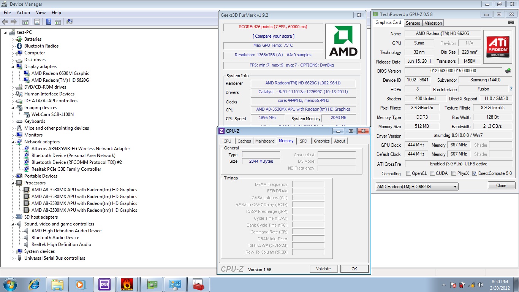The height and width of the screenshot is (292, 519).
Task: Enable the OpenCL checkbox in GPU-Z
Action: point(408,173)
